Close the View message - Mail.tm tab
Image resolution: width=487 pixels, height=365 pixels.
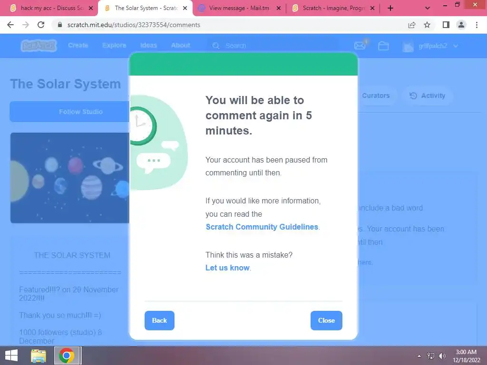point(279,8)
